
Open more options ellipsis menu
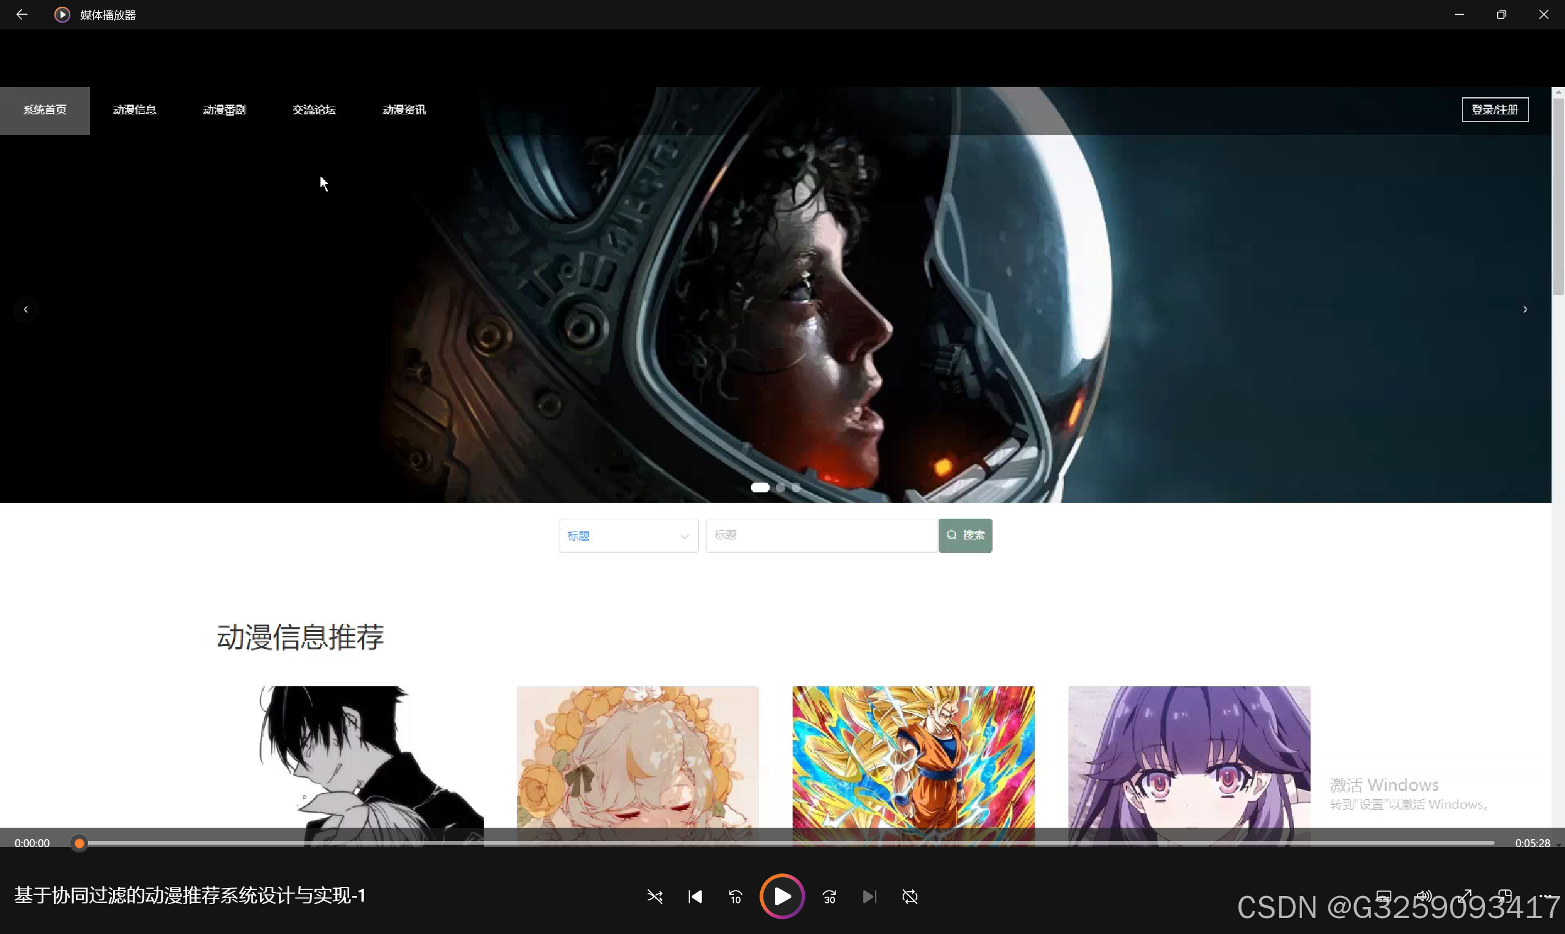coord(1545,896)
